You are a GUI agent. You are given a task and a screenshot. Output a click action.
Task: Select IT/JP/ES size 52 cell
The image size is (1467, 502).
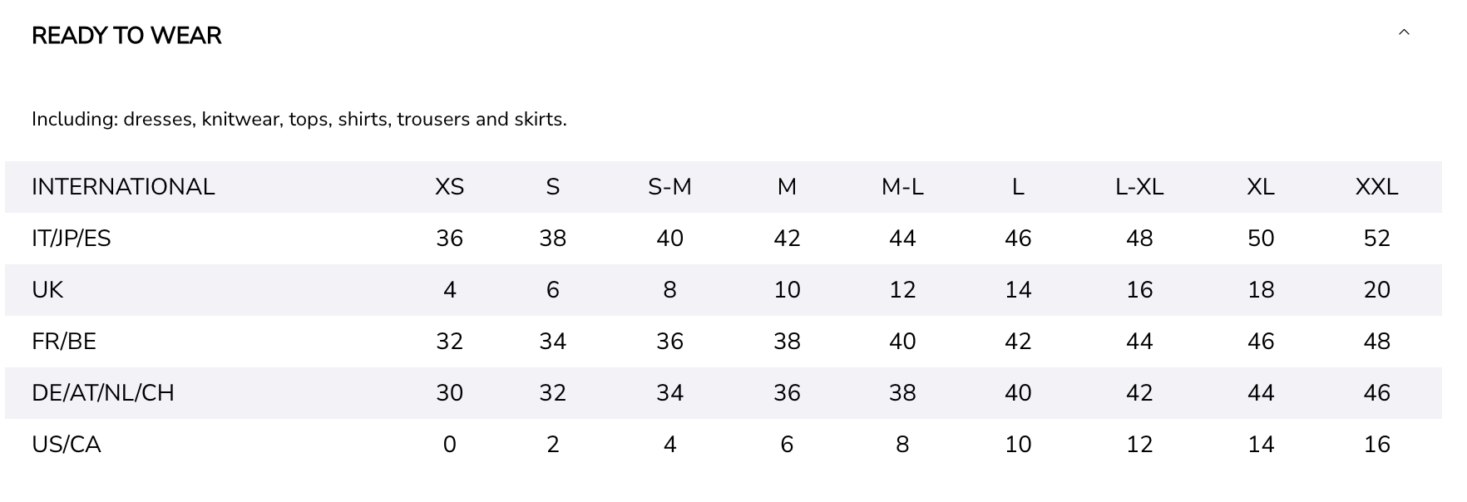pos(1376,239)
